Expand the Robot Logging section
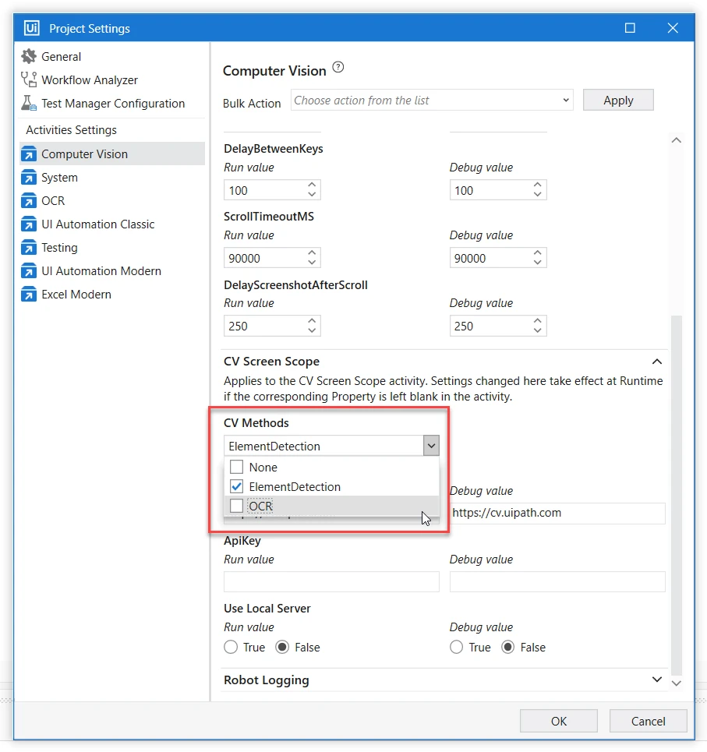Screen dimensions: 707x752 656,680
